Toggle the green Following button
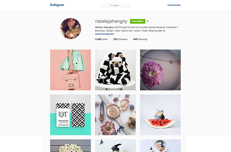Screen dimensions: 231x152 138,21
